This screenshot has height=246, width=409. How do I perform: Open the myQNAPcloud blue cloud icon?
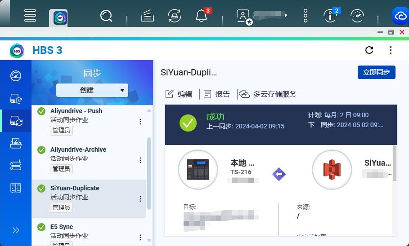click(400, 16)
